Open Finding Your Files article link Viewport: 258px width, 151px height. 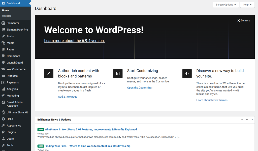pos(87,146)
